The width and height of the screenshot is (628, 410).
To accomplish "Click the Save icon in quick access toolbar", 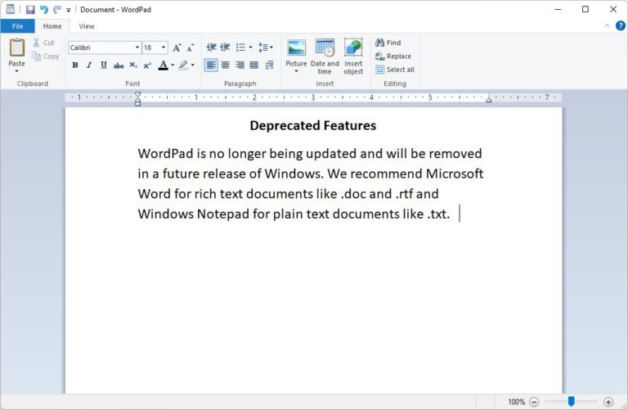I will tap(30, 10).
